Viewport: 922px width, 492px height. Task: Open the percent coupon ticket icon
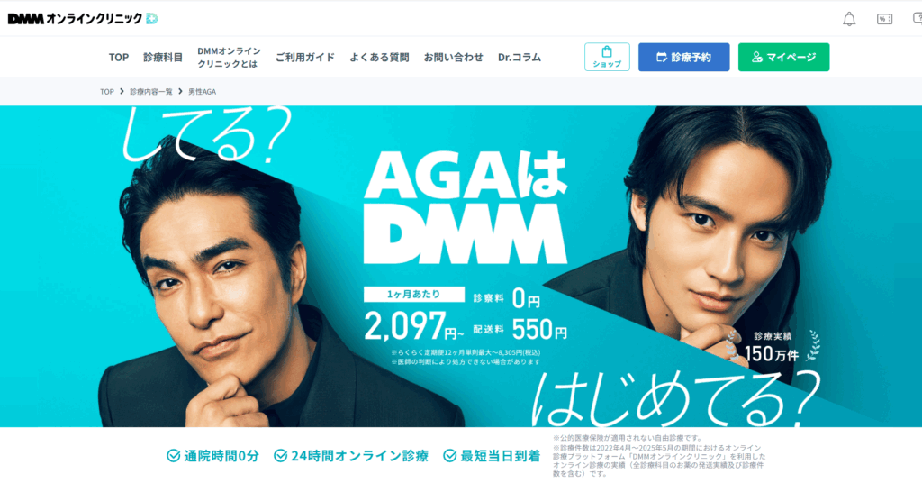tap(884, 20)
